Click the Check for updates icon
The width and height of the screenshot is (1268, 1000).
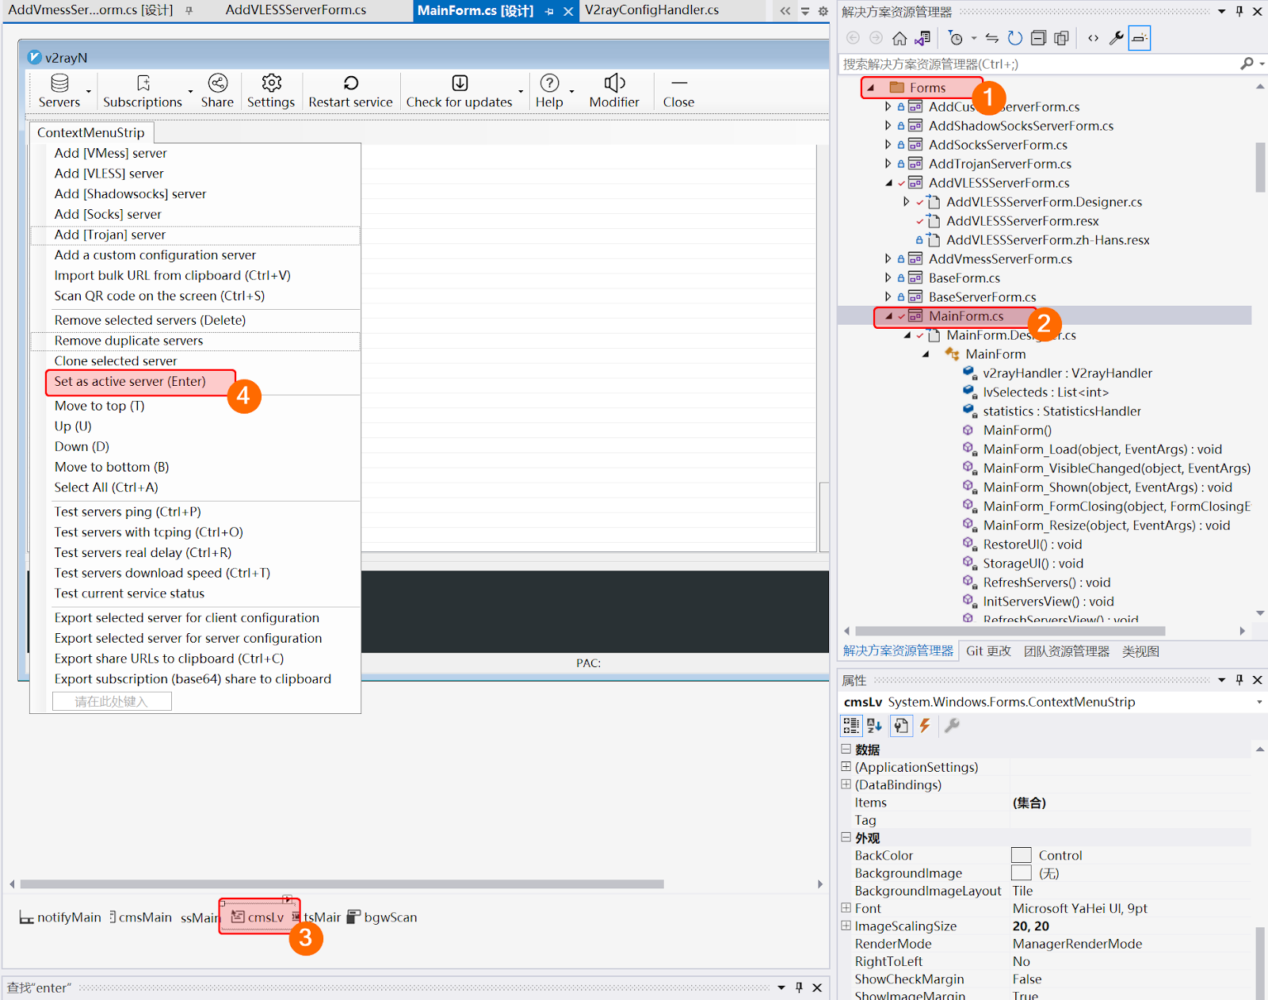460,83
